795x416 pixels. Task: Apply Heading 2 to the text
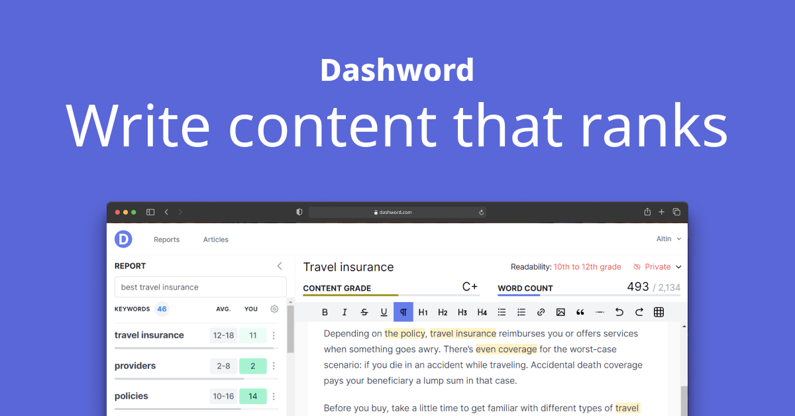pyautogui.click(x=443, y=311)
